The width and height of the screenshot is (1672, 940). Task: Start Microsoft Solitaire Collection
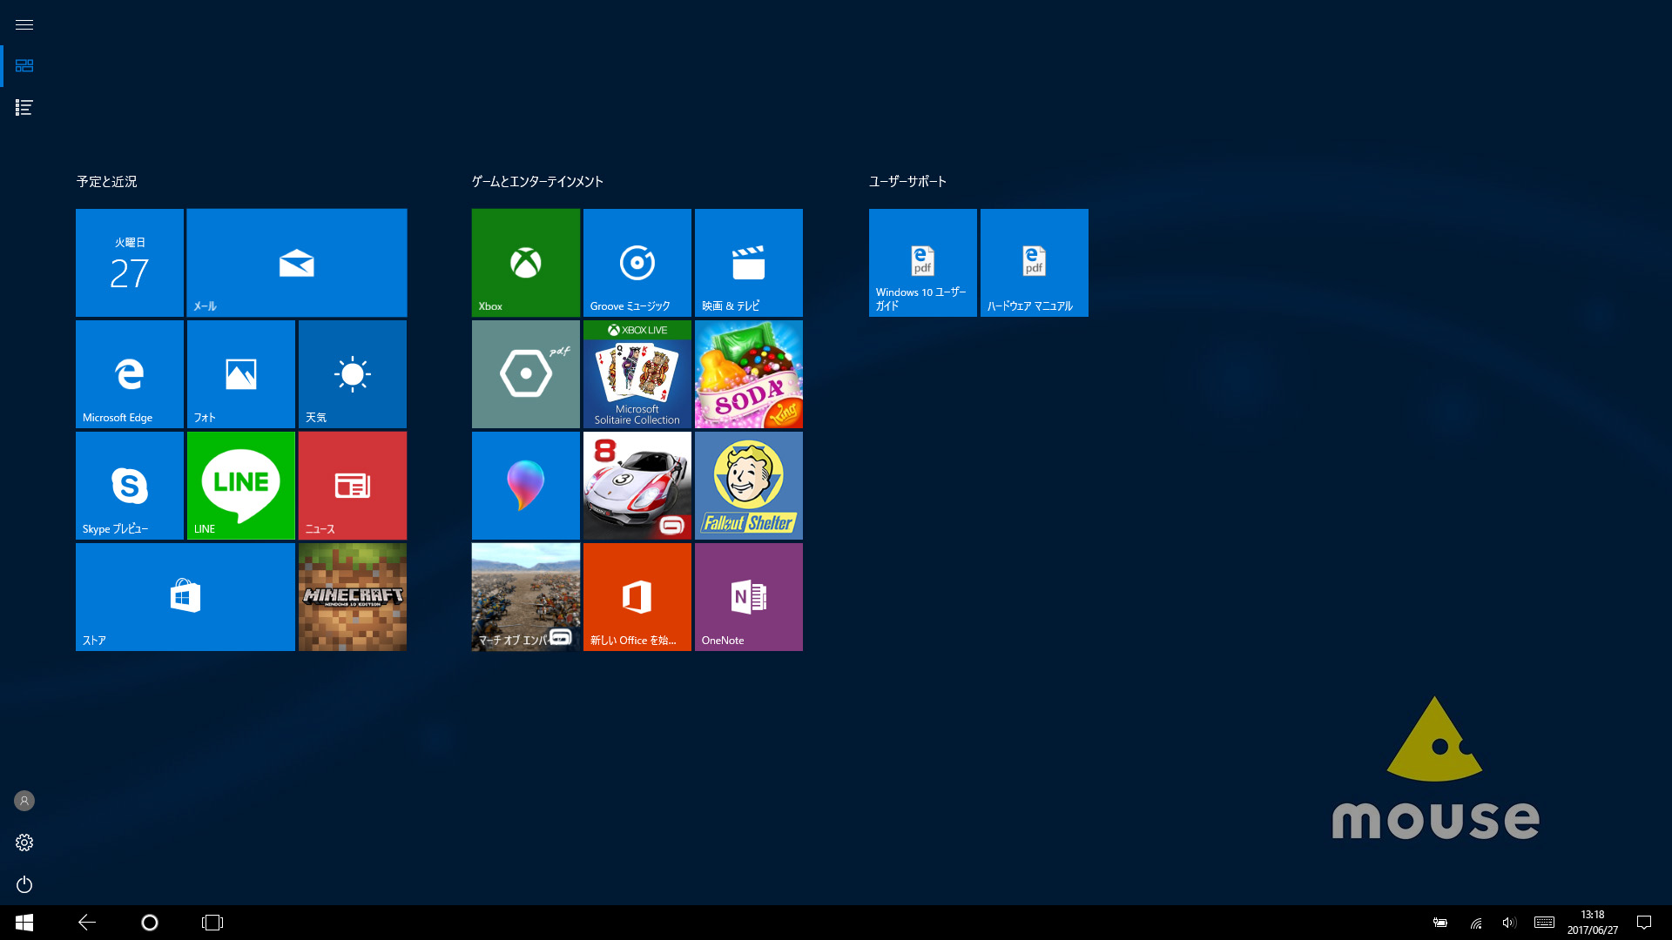pos(637,373)
